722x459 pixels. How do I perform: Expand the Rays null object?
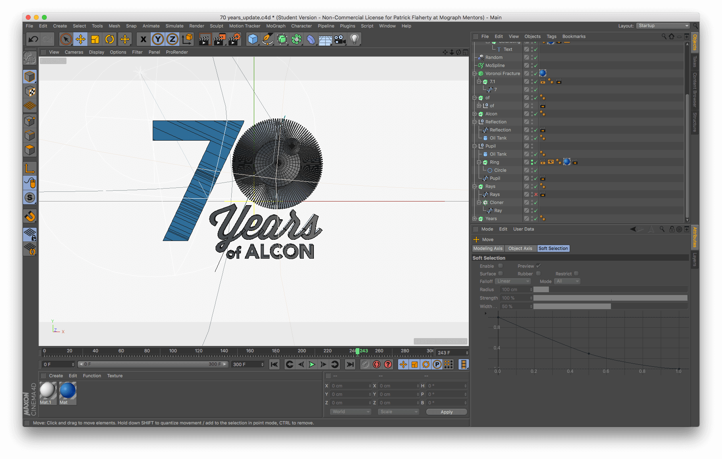point(475,186)
